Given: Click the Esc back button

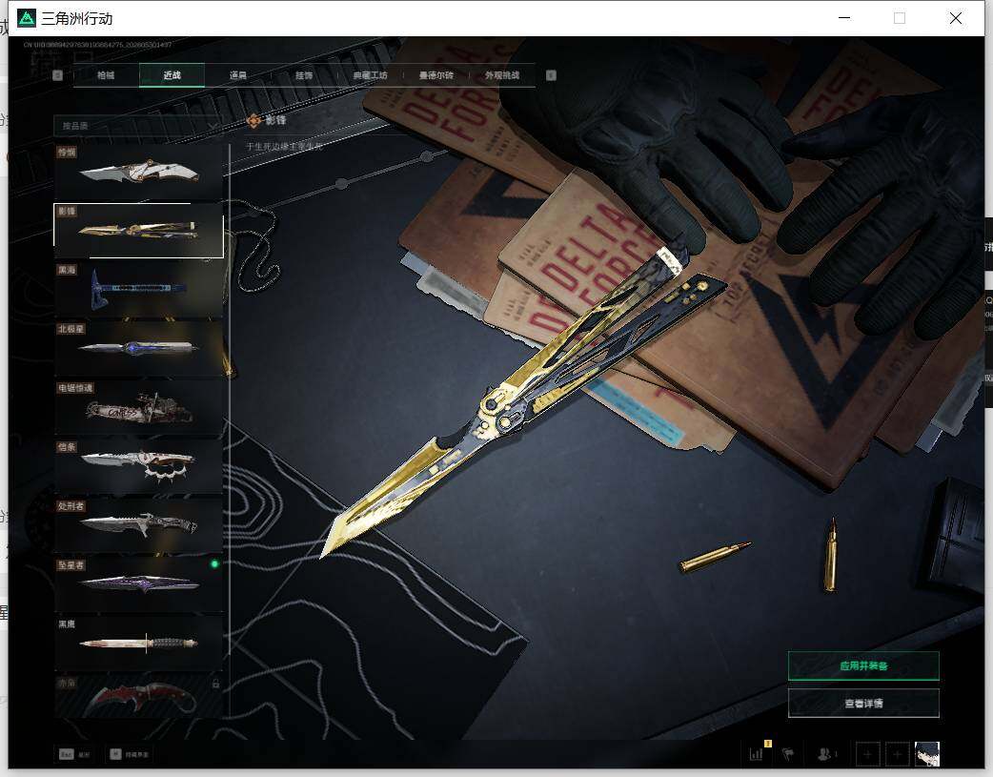Looking at the screenshot, I should click(74, 754).
